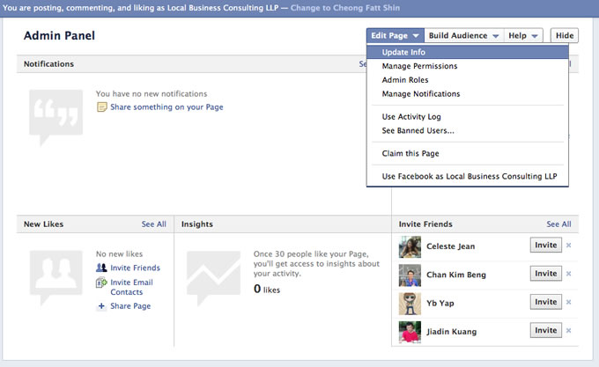The height and width of the screenshot is (367, 599).
Task: Click the Share Page link
Action: tap(130, 306)
